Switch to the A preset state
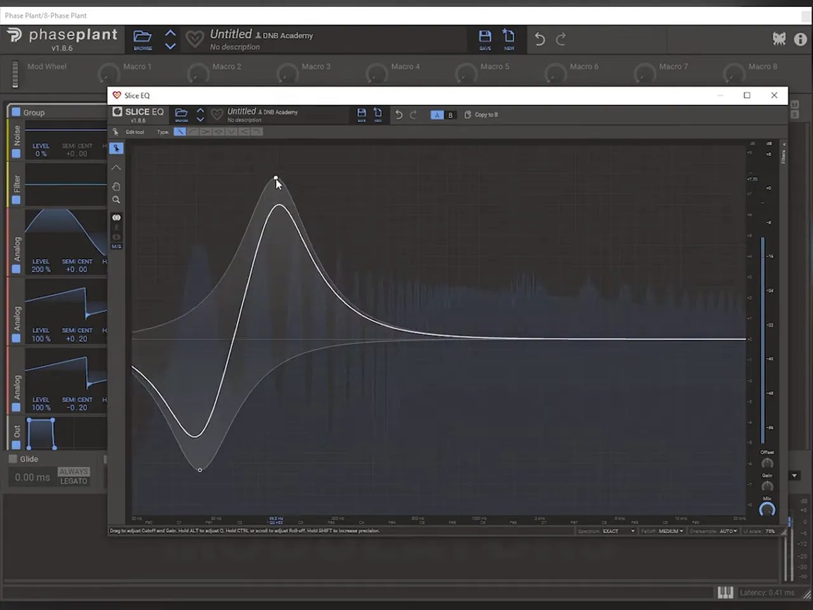Image resolution: width=813 pixels, height=610 pixels. coord(437,115)
